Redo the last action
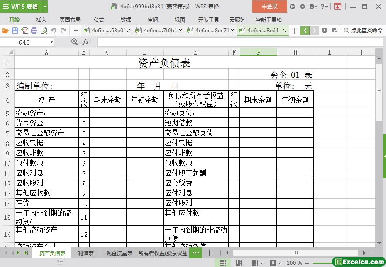Viewport: 386px width, 267px height. [63, 31]
